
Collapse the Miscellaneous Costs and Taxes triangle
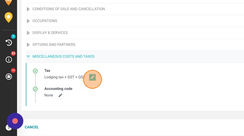pyautogui.click(x=28, y=57)
